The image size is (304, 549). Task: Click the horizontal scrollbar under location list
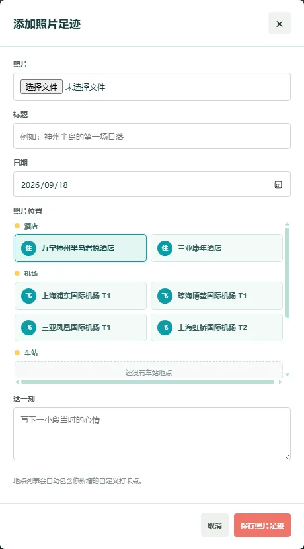(x=147, y=382)
